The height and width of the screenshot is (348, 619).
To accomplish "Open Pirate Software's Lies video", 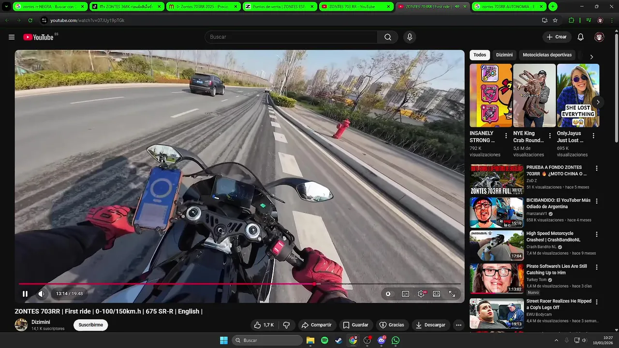I will click(x=497, y=278).
